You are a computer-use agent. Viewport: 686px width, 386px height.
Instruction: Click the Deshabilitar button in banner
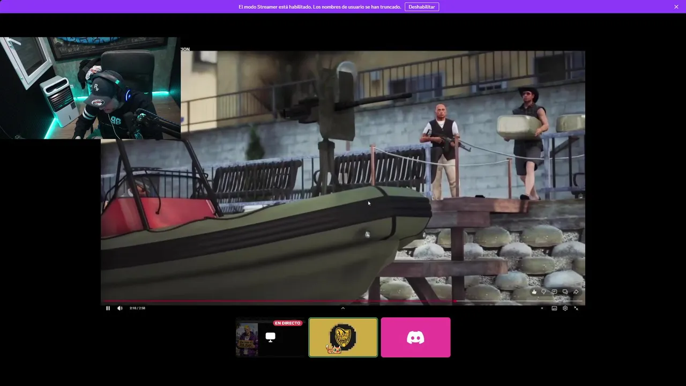(x=422, y=7)
